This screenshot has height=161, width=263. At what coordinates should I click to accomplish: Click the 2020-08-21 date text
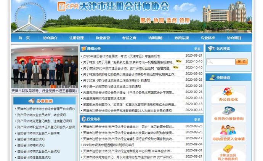[x=194, y=156]
